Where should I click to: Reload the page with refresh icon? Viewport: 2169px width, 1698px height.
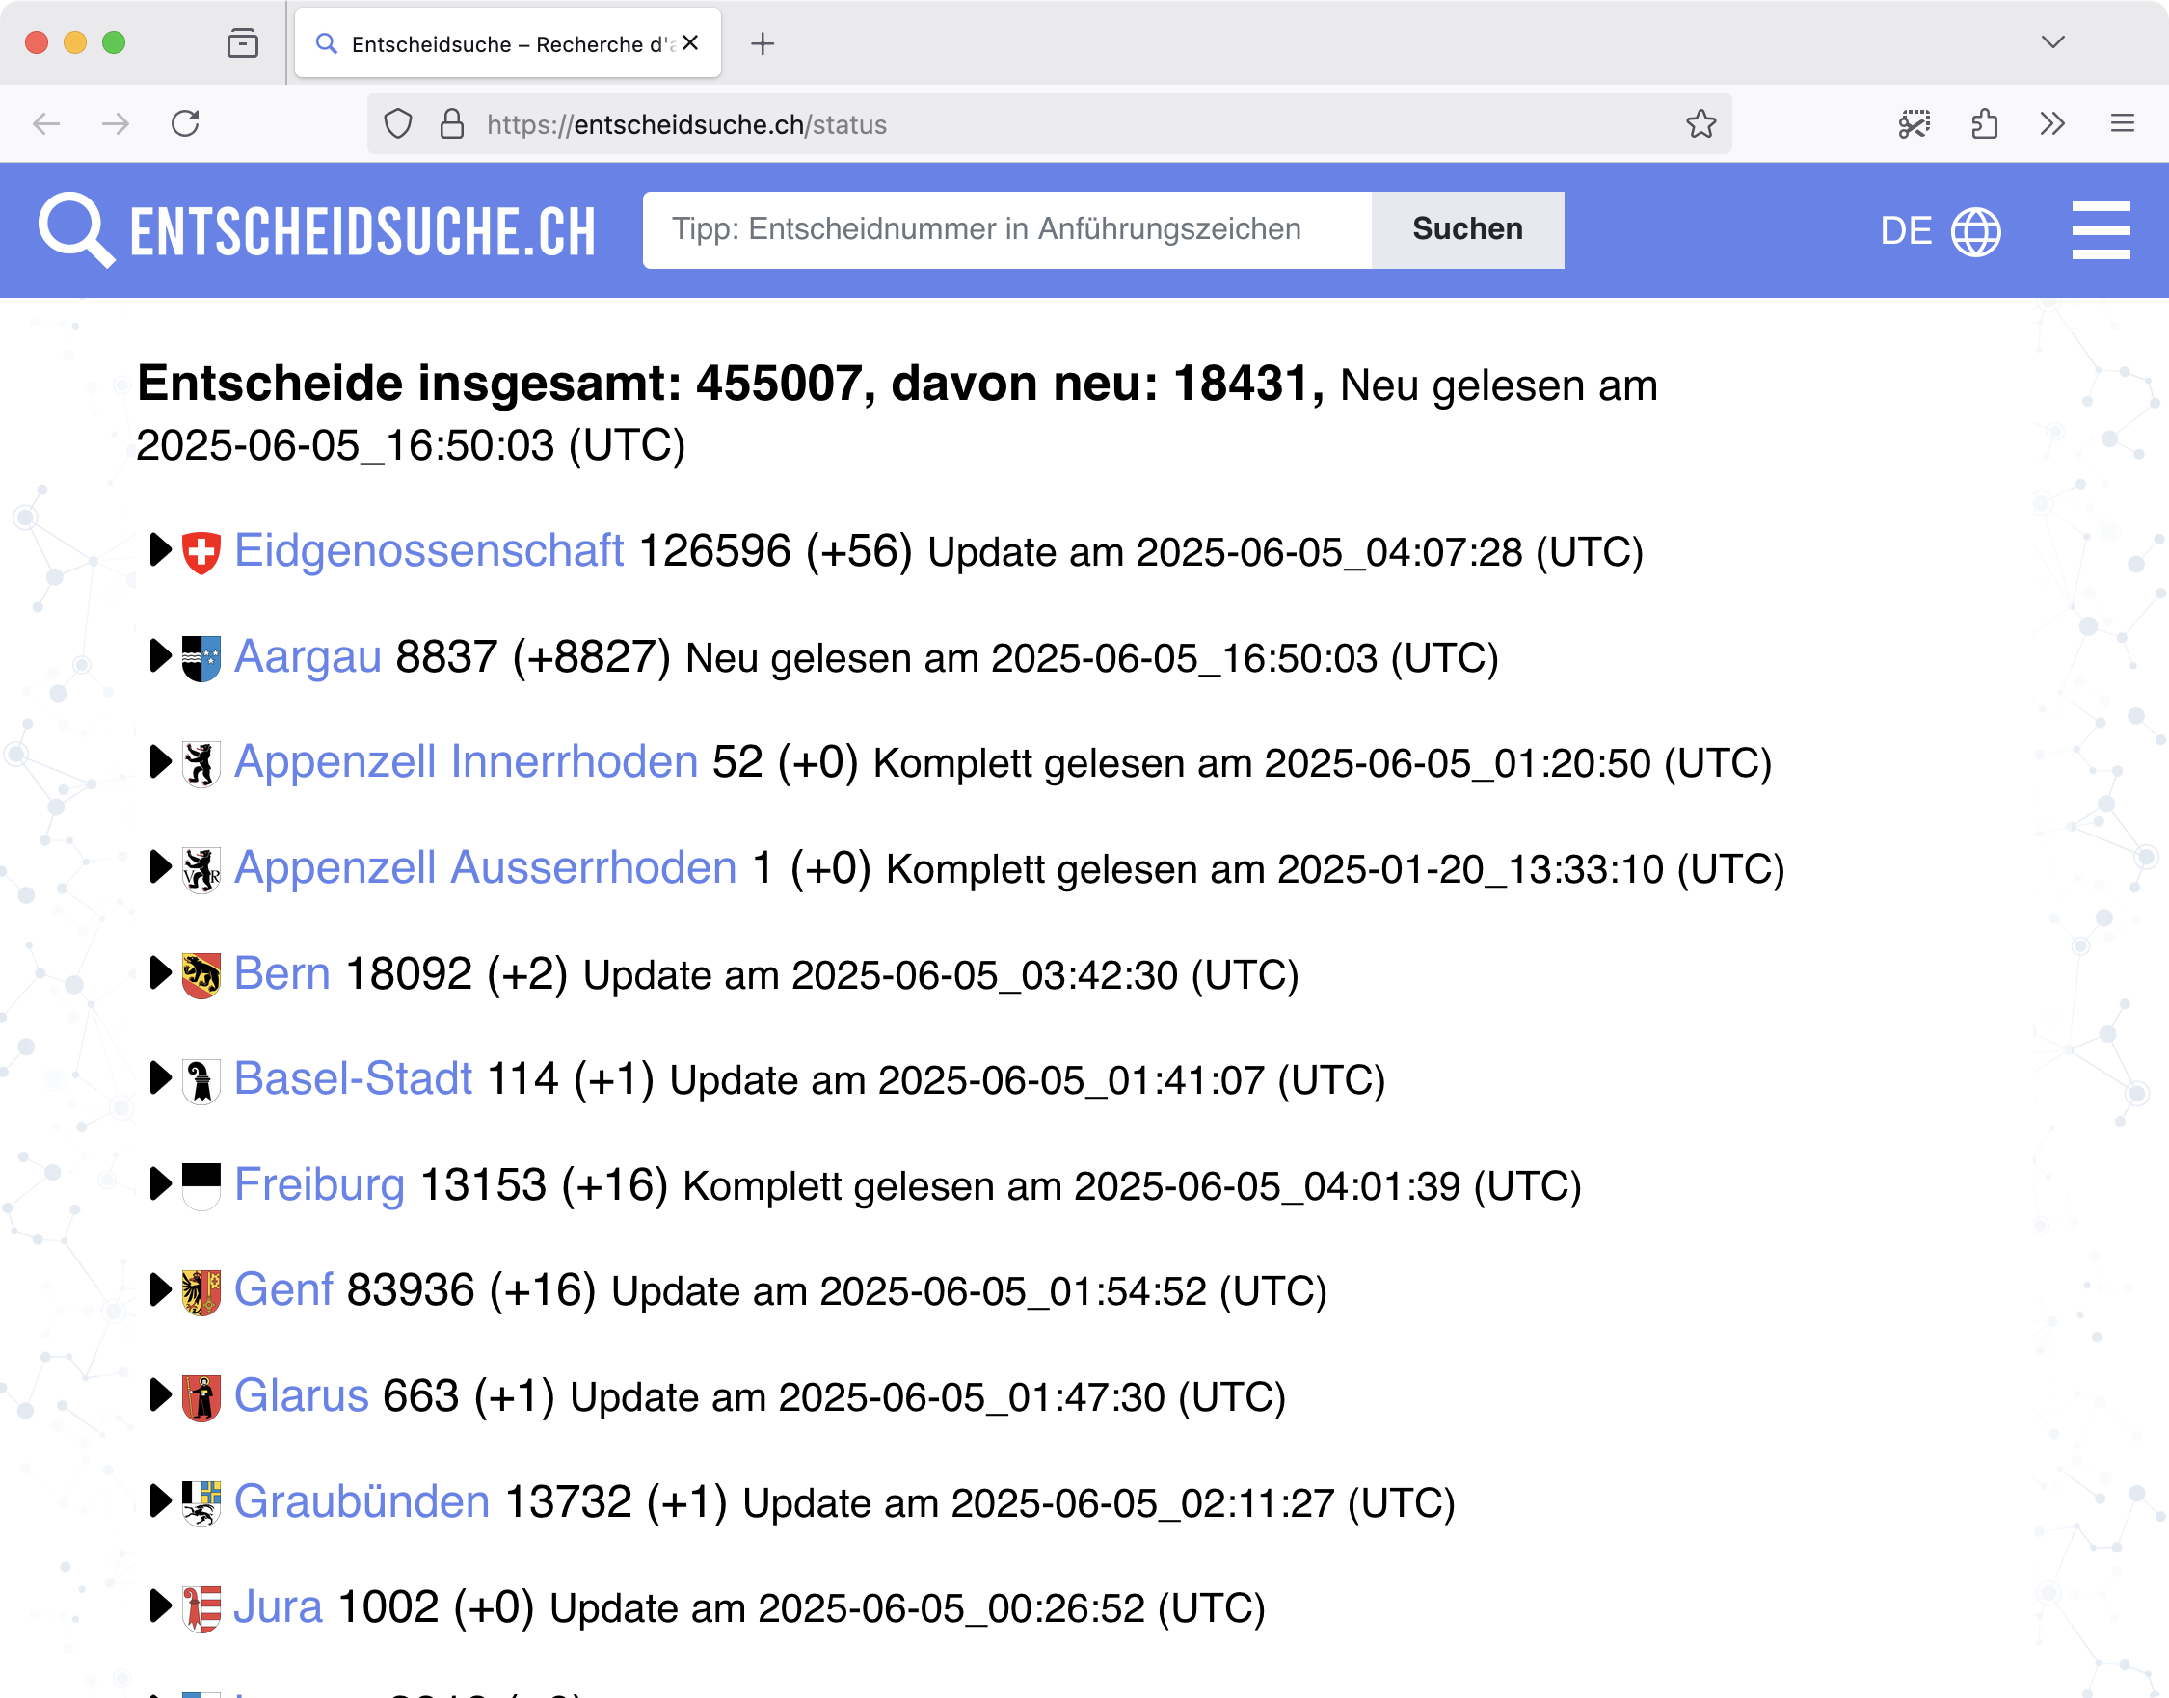(x=186, y=124)
